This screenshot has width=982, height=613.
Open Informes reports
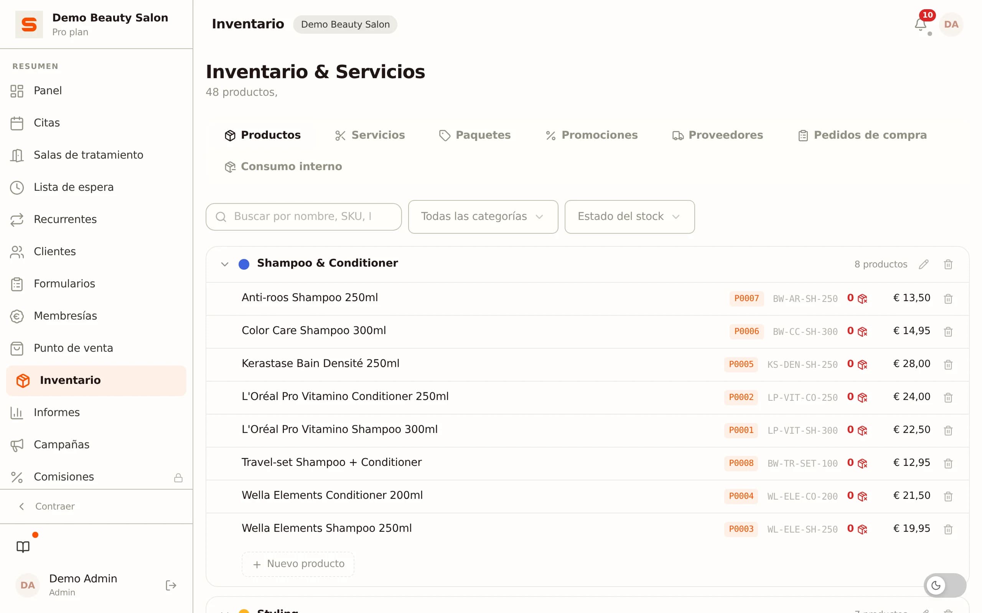tap(96, 412)
